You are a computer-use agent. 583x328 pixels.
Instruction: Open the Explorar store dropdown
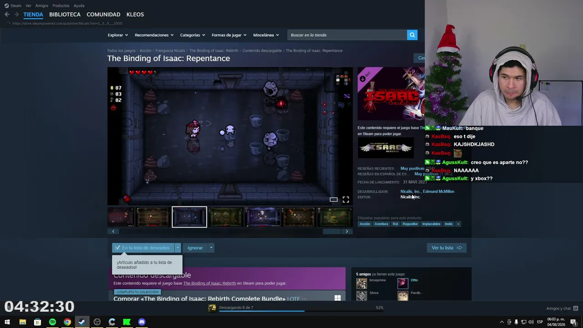[x=118, y=35]
